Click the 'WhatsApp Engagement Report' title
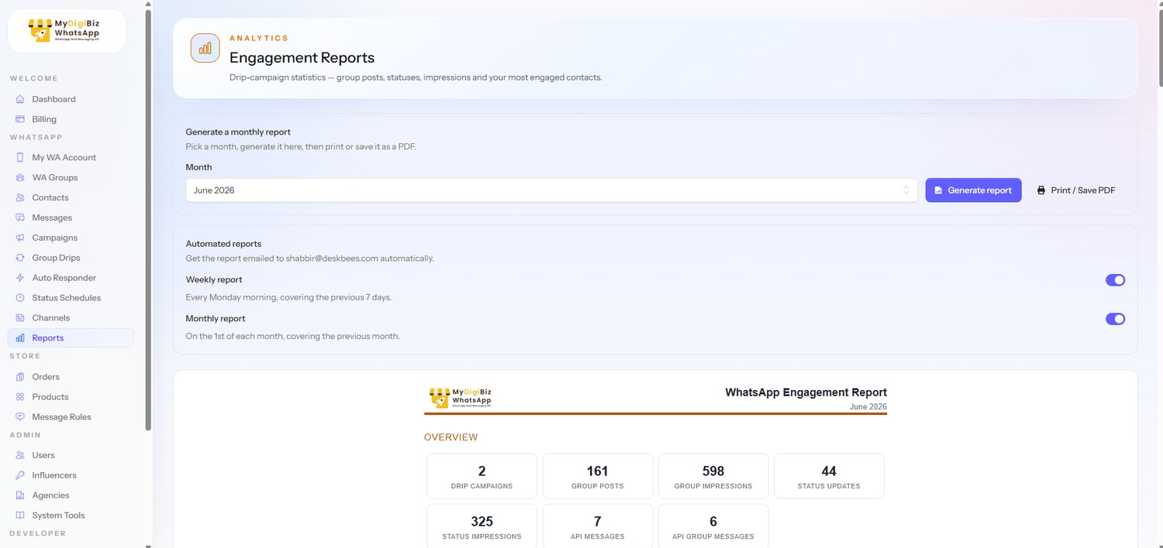This screenshot has height=548, width=1163. click(806, 392)
